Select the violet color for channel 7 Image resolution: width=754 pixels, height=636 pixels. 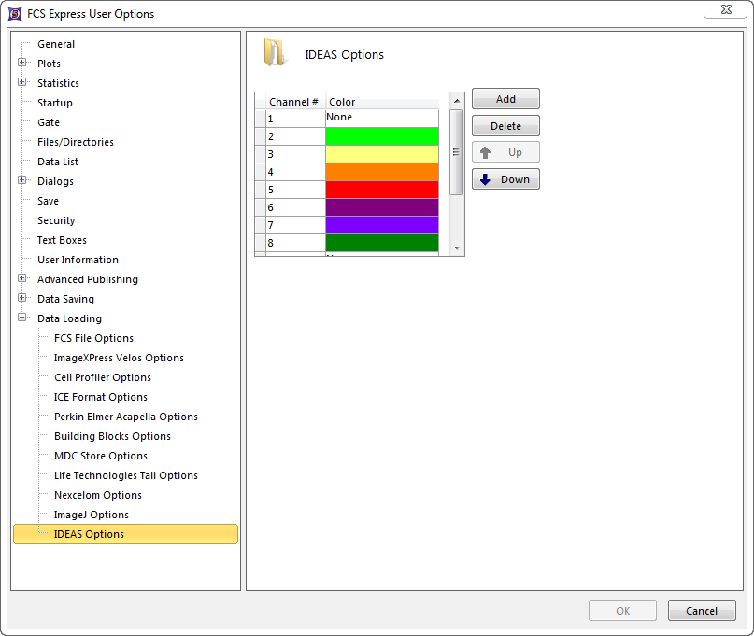tap(382, 225)
